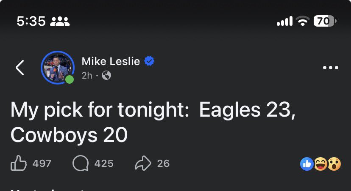The width and height of the screenshot is (351, 191).
Task: Tap the post text Eagles 23, Cowboys 20
Action: pyautogui.click(x=153, y=122)
